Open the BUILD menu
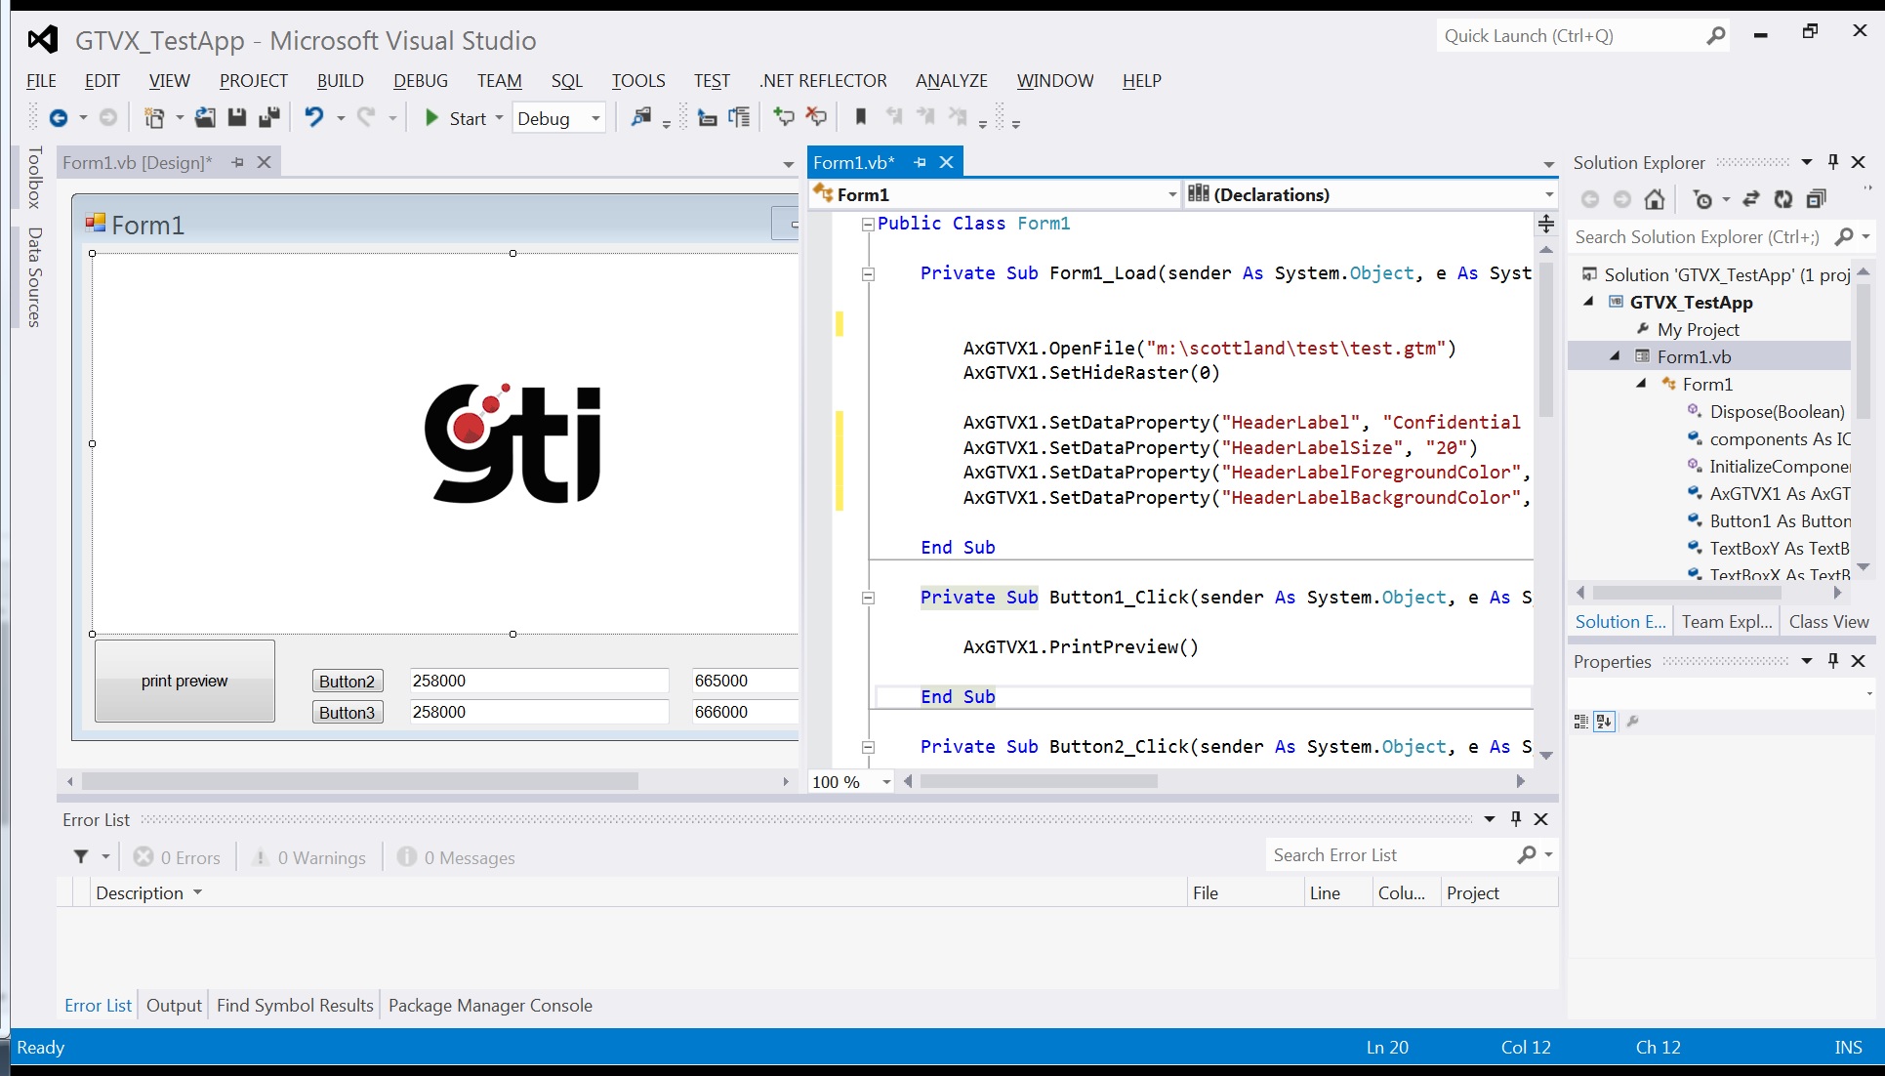 (340, 81)
